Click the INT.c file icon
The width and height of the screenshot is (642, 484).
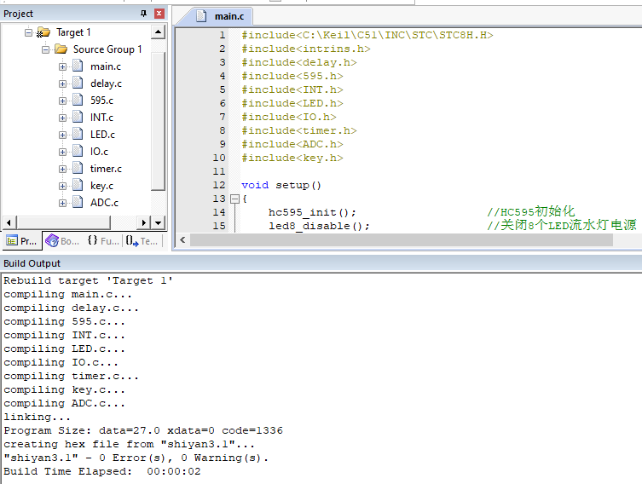[78, 117]
